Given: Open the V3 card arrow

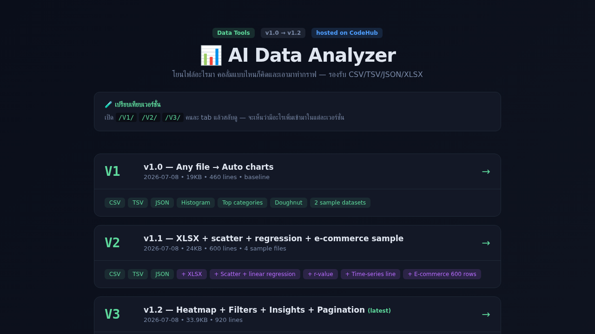Looking at the screenshot, I should tap(486, 315).
